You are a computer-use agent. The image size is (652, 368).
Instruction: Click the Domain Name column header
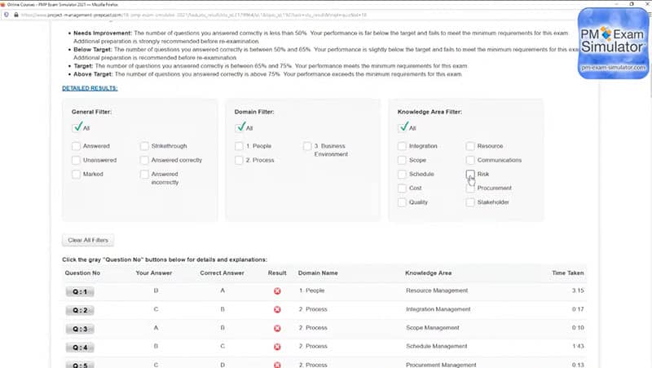(x=318, y=273)
